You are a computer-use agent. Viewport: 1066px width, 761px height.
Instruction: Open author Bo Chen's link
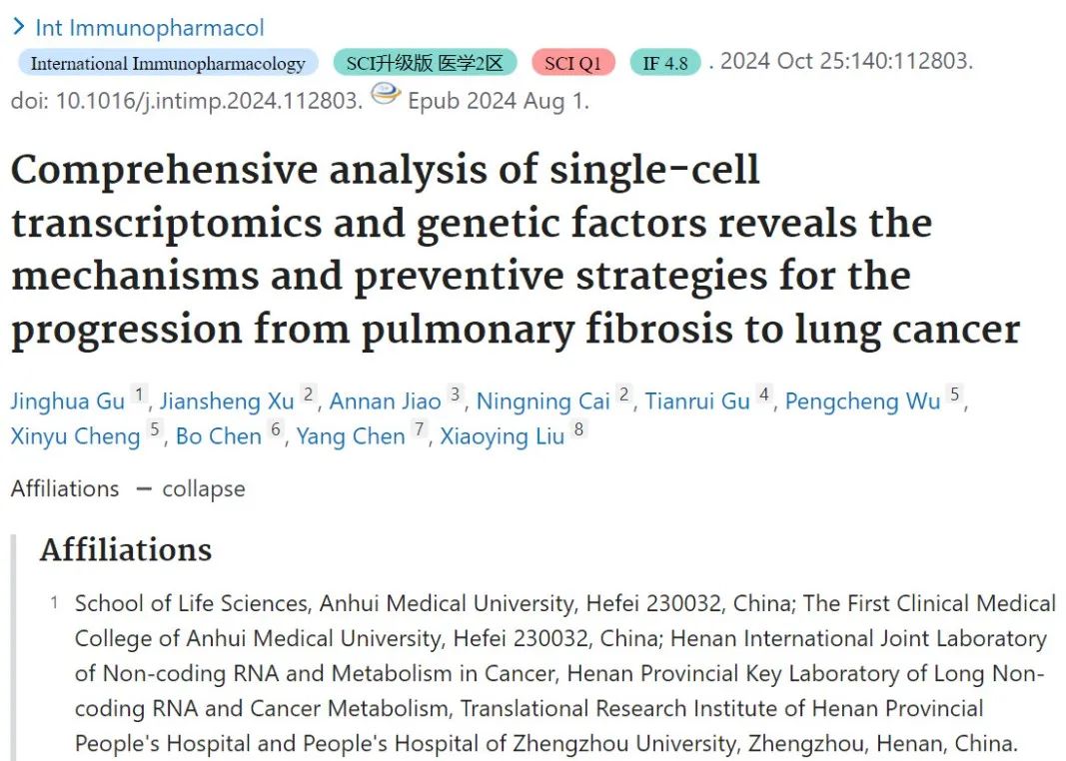coord(219,436)
